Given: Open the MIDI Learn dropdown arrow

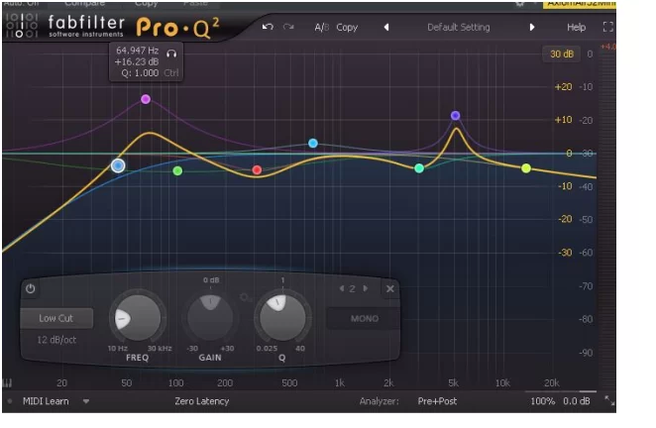Looking at the screenshot, I should point(86,401).
